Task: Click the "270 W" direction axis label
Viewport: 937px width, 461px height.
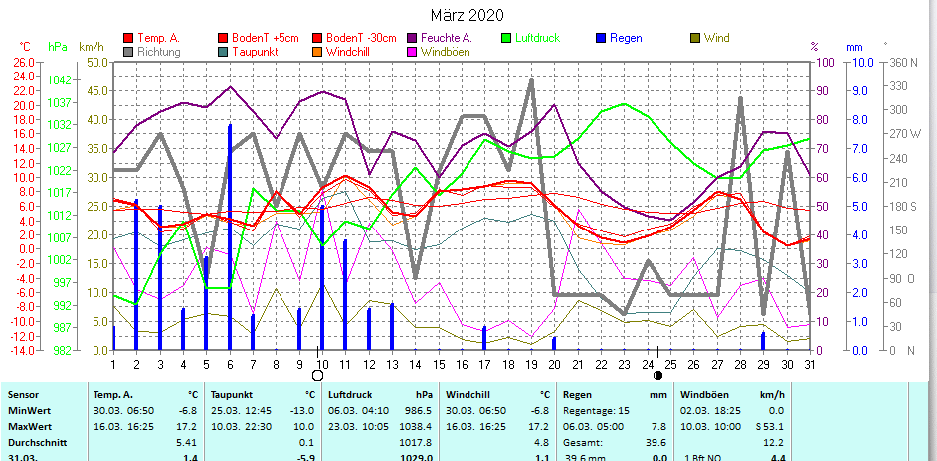Action: [x=906, y=134]
